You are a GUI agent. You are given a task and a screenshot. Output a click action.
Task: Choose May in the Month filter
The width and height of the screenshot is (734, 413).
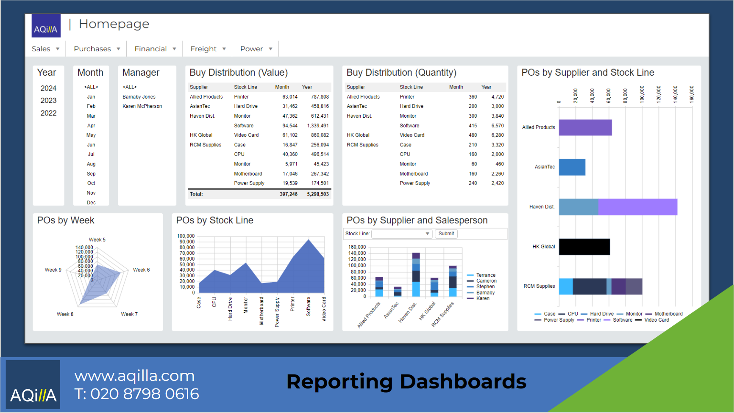pyautogui.click(x=91, y=135)
